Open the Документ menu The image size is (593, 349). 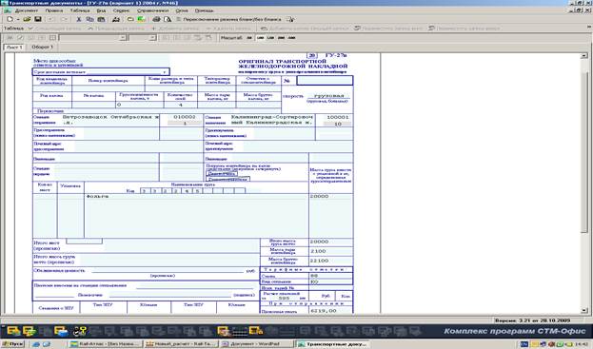27,10
